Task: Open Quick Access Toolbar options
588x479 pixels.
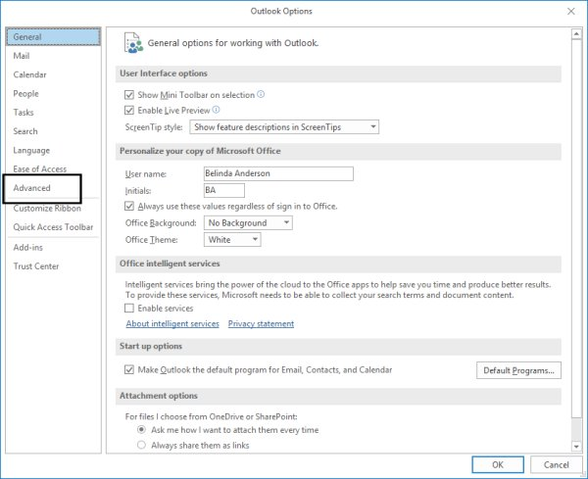Action: tap(53, 227)
